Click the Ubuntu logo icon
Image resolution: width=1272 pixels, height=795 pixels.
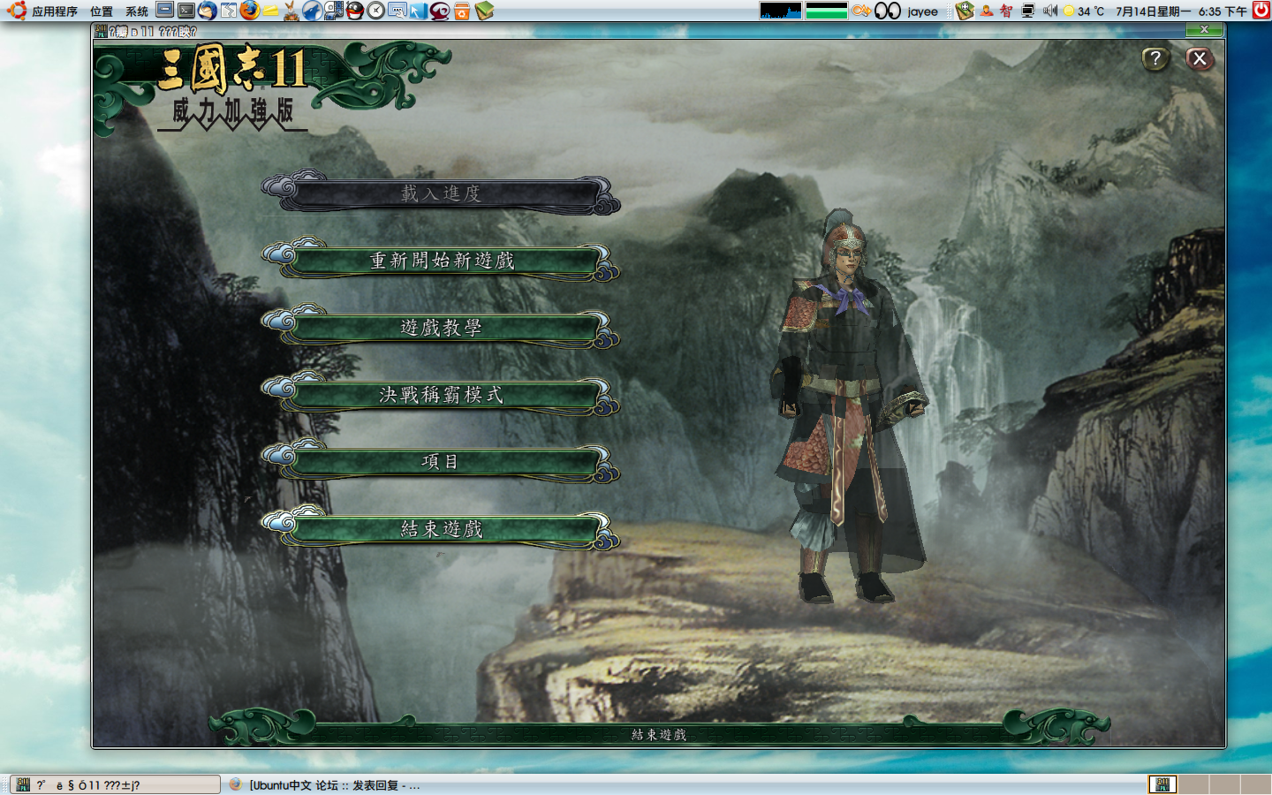click(16, 11)
